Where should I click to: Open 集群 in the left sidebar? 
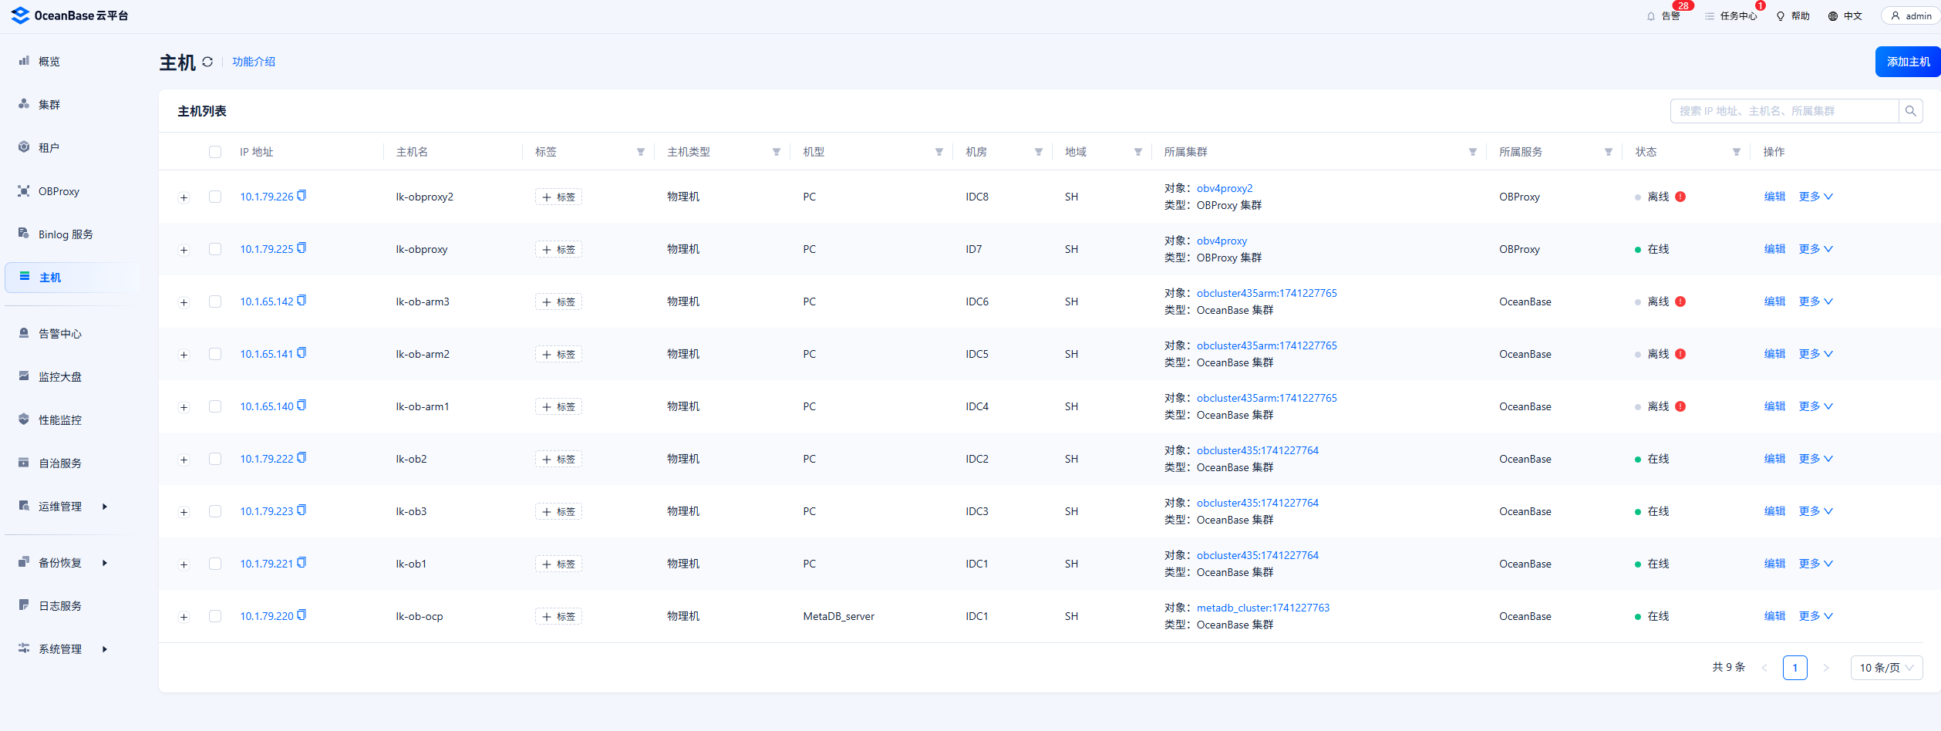49,105
